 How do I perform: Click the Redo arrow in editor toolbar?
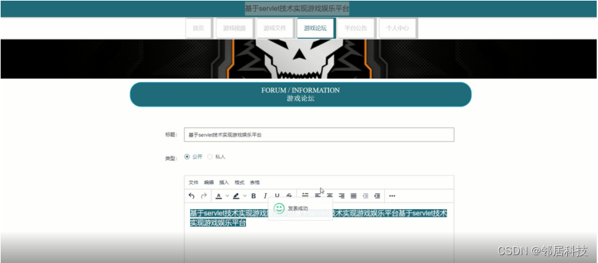(x=204, y=196)
